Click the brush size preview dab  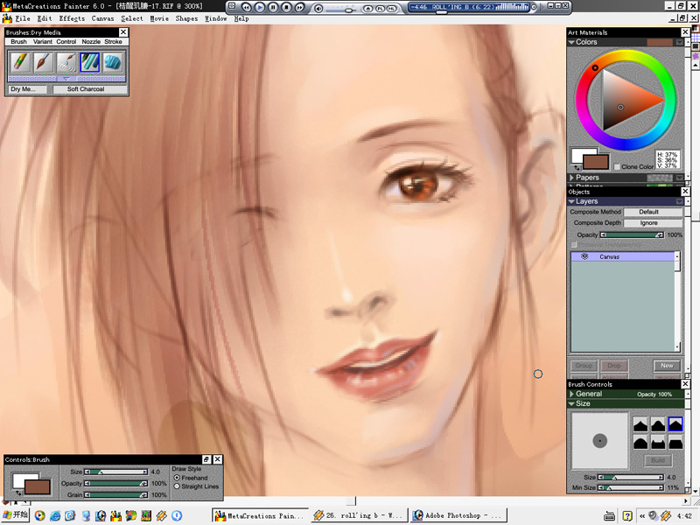click(x=600, y=441)
